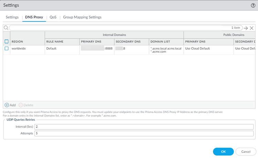Click the Interval (Sec) input field
This screenshot has width=258, height=158.
click(143, 127)
